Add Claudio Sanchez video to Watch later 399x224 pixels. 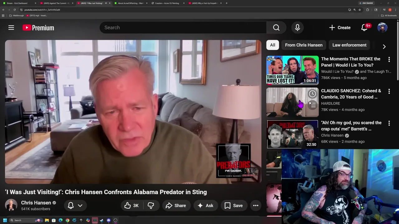coord(312,94)
